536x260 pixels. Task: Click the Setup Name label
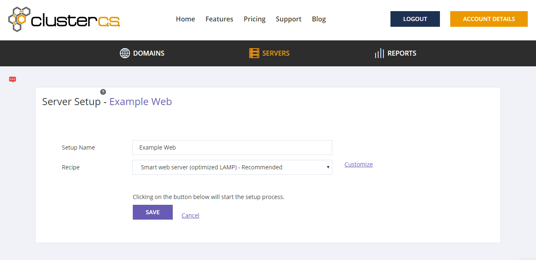(78, 148)
